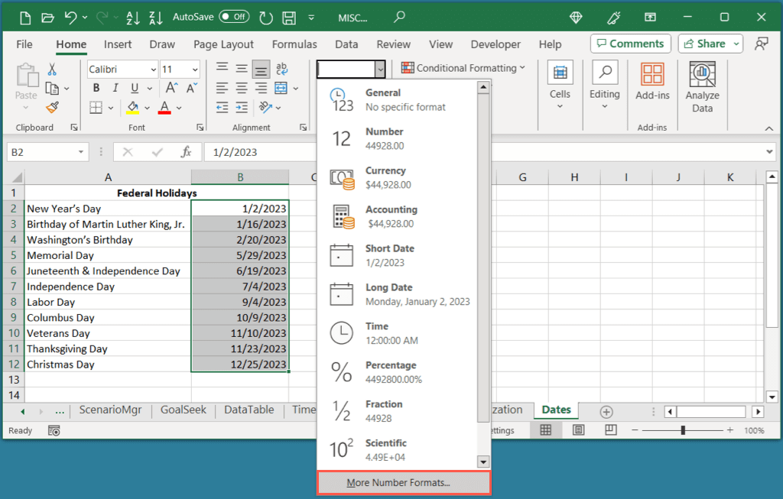This screenshot has height=499, width=783.
Task: Click the zoom slider handle in status bar
Action: [x=683, y=431]
